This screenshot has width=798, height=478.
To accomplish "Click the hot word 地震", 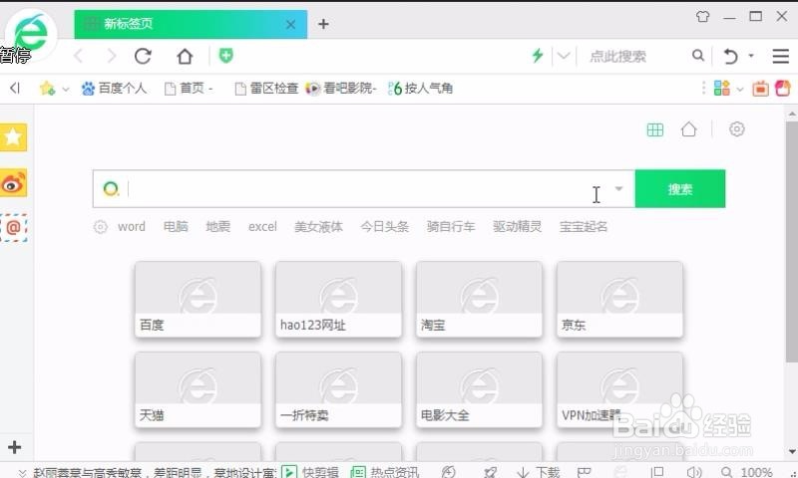I will point(217,227).
